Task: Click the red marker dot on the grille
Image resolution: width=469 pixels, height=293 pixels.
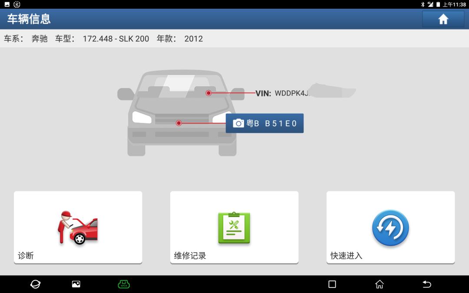Action: point(178,123)
